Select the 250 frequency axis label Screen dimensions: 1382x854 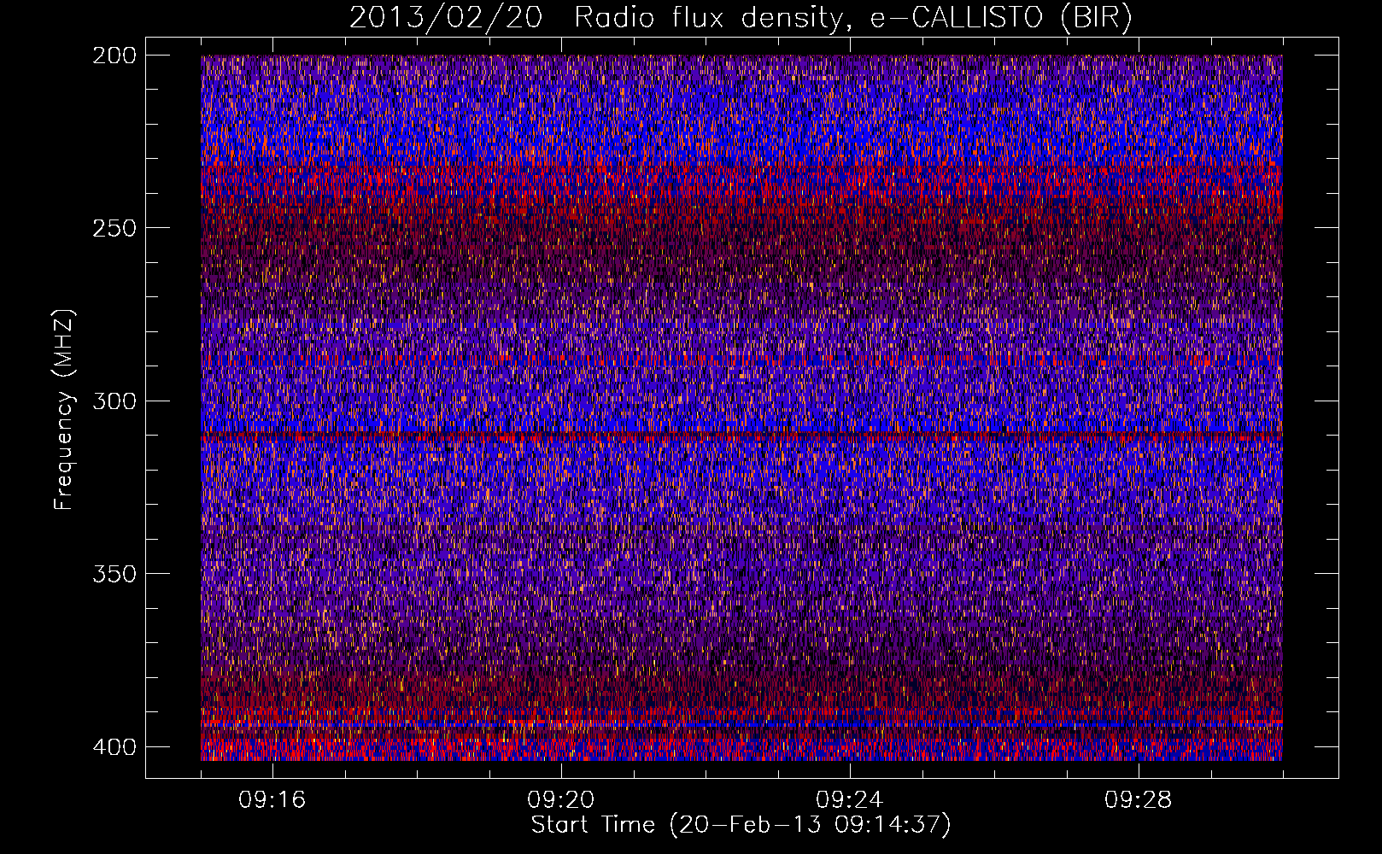[x=114, y=228]
